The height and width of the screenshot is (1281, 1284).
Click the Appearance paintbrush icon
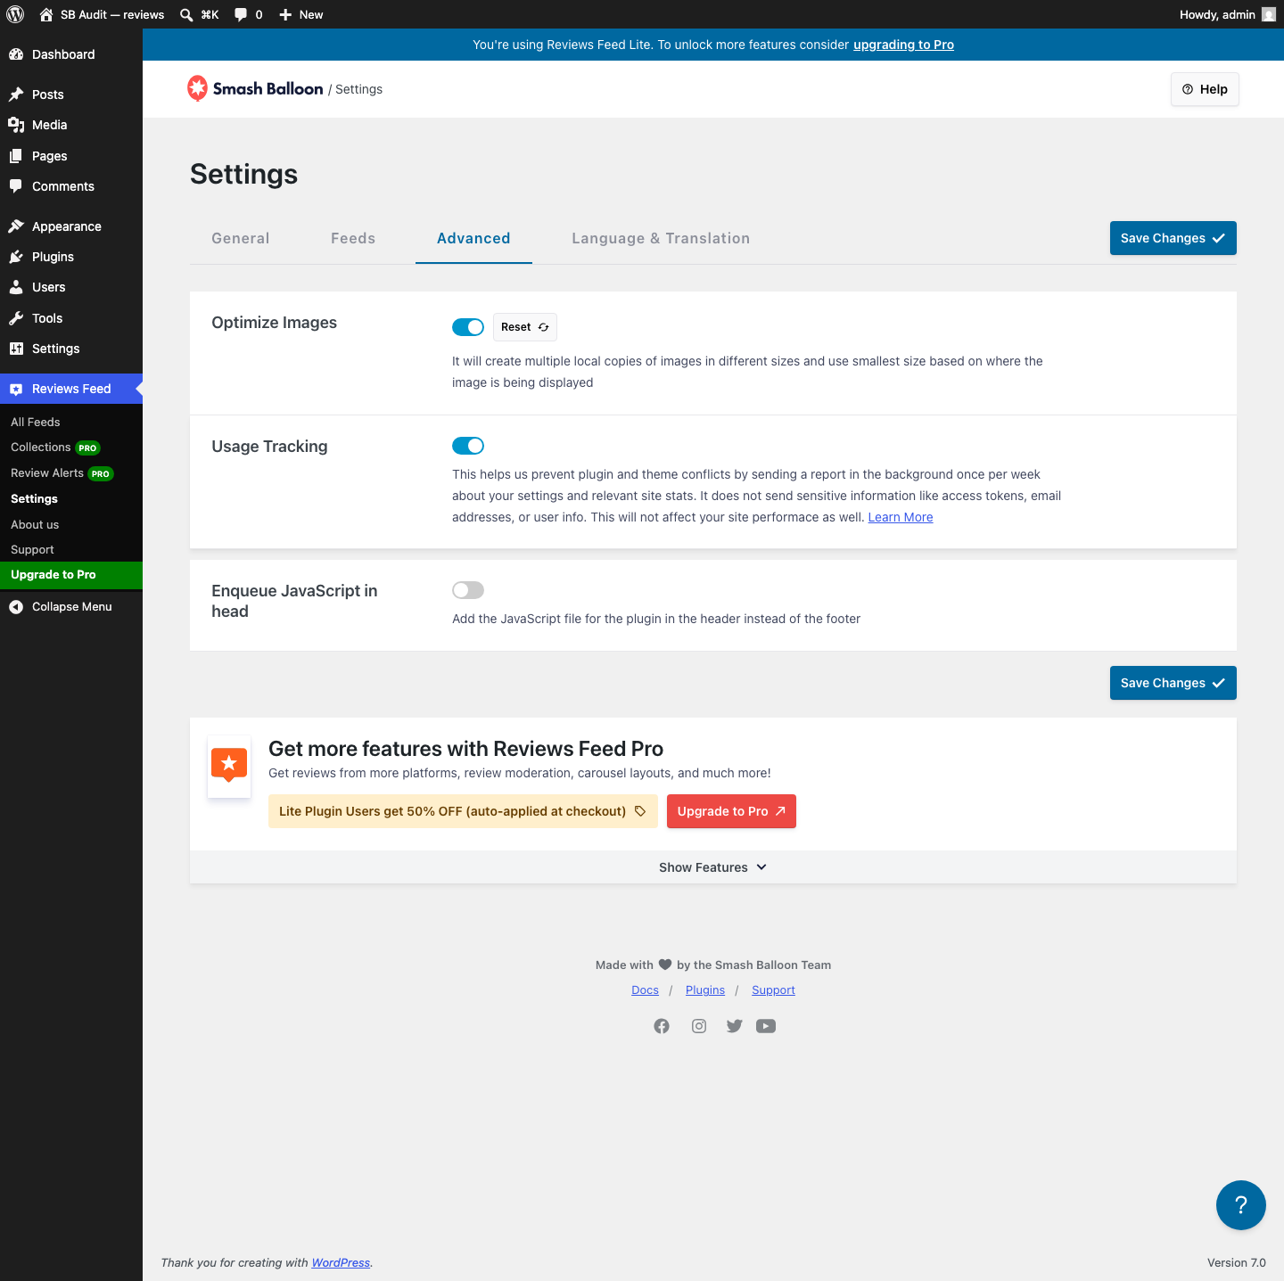[x=16, y=226]
